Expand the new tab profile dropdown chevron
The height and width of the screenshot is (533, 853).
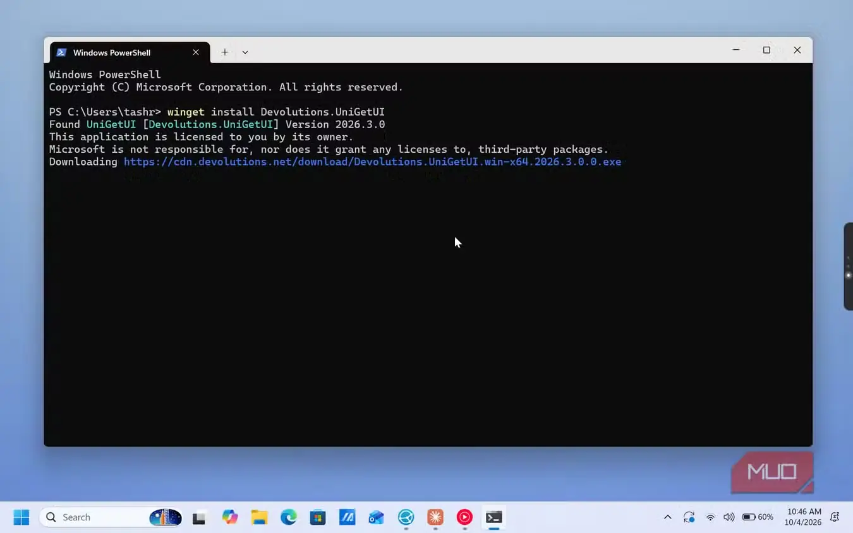pyautogui.click(x=245, y=52)
